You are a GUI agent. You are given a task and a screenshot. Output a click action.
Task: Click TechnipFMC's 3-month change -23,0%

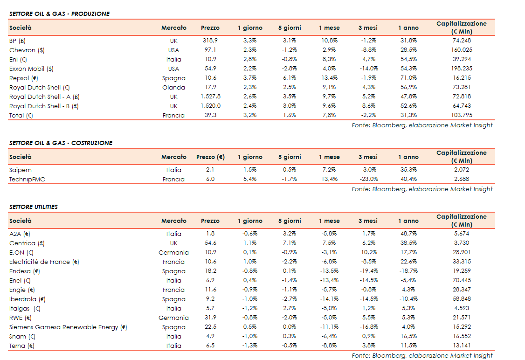click(x=367, y=179)
